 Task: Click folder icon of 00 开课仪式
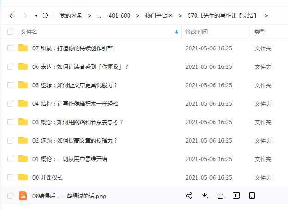[23, 177]
